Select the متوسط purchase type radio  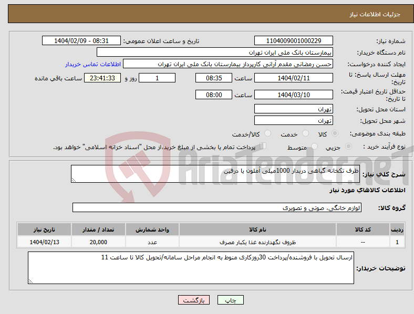315,146
